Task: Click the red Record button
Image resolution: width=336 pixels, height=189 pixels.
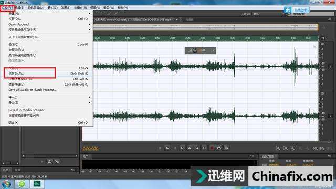Action: coord(212,148)
